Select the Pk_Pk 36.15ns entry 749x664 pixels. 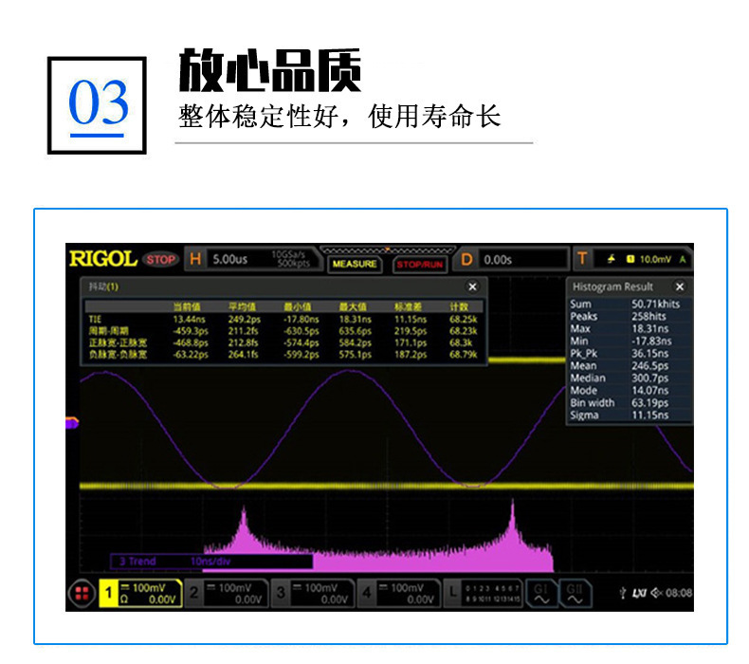click(x=630, y=354)
